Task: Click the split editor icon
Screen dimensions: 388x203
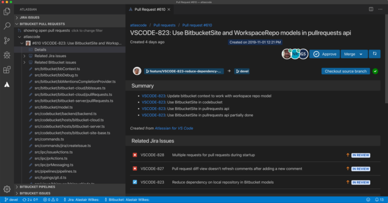Action: click(x=371, y=9)
